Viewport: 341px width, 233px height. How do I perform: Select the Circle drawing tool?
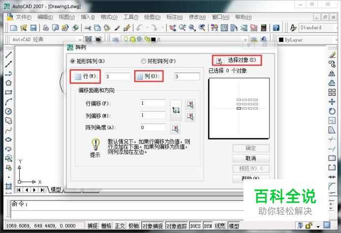(8, 111)
